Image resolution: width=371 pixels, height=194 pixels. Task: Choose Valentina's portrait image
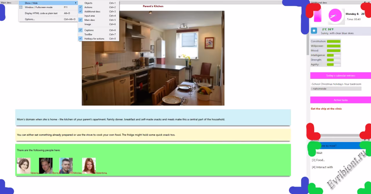[x=89, y=166]
